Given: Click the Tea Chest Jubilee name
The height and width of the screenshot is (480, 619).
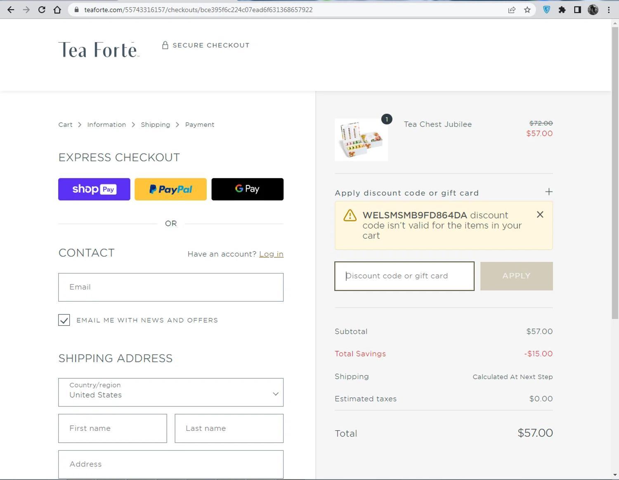Looking at the screenshot, I should tap(438, 124).
